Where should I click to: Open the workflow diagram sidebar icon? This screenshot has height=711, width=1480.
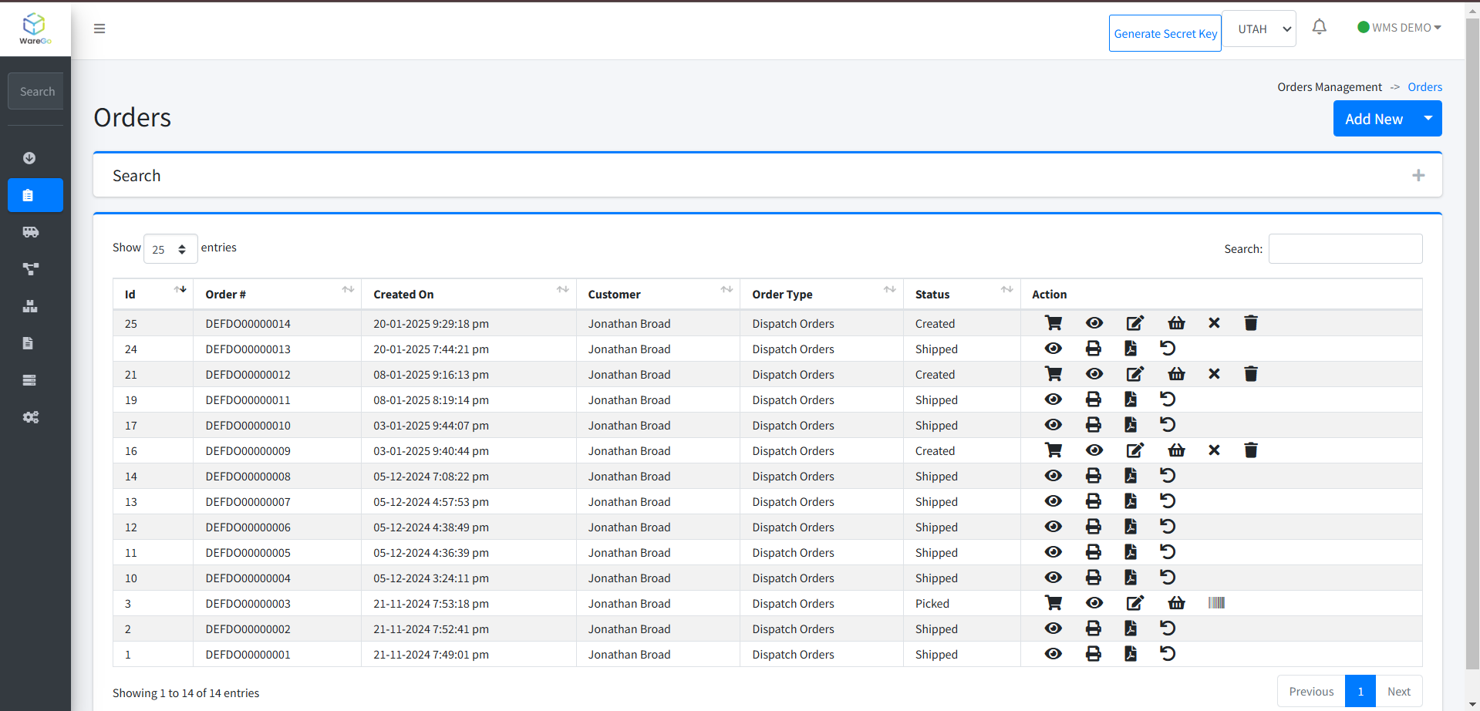click(31, 269)
